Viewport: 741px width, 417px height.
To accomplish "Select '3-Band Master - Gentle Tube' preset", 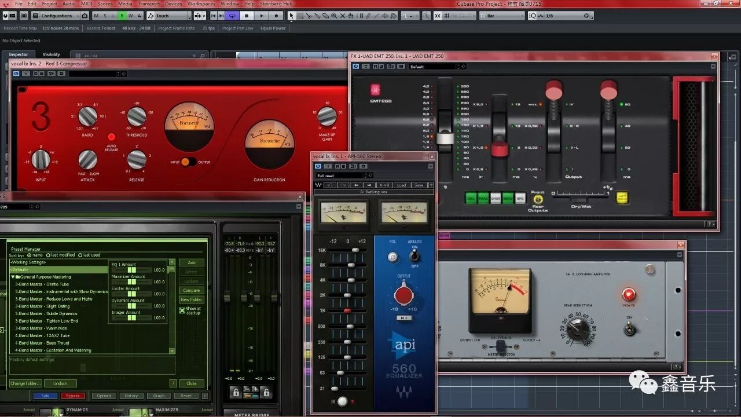I will coord(42,284).
